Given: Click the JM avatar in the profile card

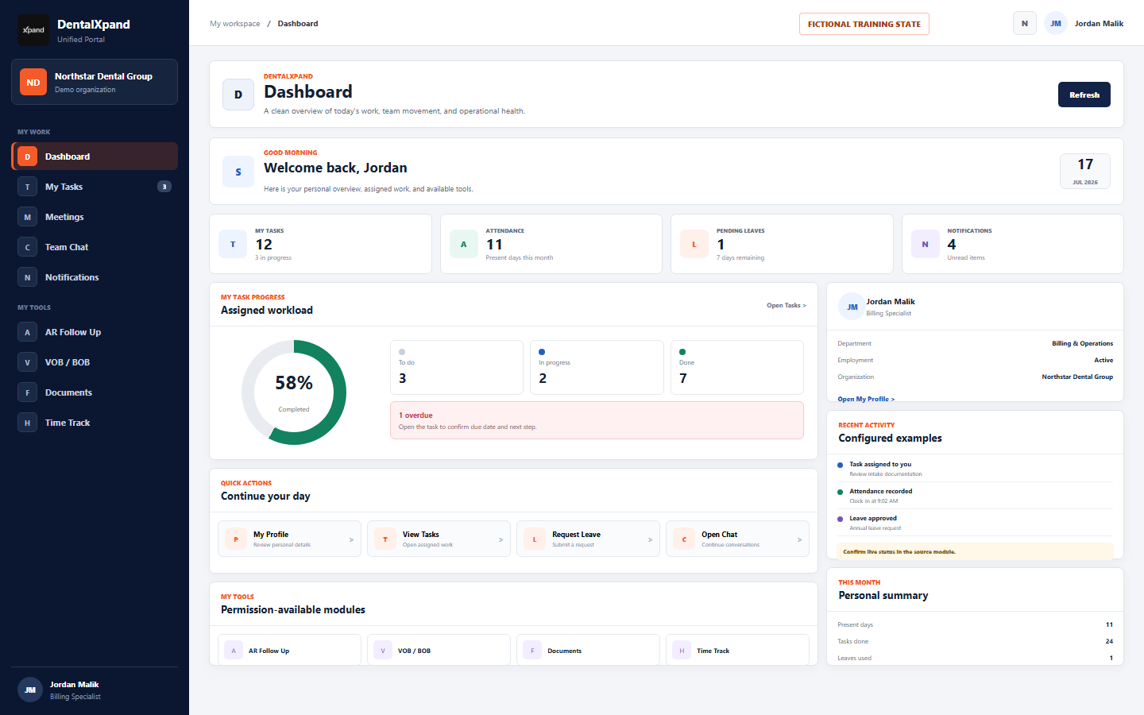Looking at the screenshot, I should tap(852, 307).
